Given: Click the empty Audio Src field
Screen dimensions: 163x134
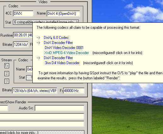Looking at the screenshot, I should tap(59, 108).
